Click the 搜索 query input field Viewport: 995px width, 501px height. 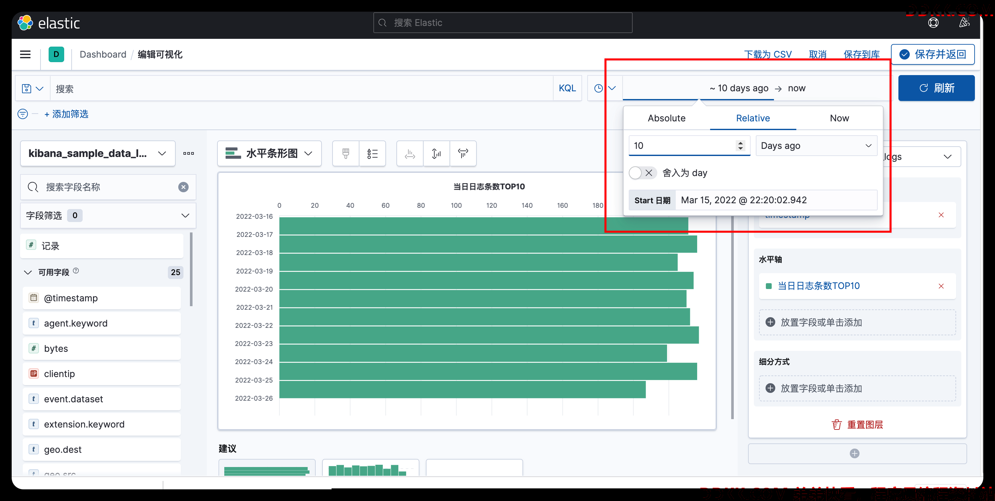pos(301,89)
